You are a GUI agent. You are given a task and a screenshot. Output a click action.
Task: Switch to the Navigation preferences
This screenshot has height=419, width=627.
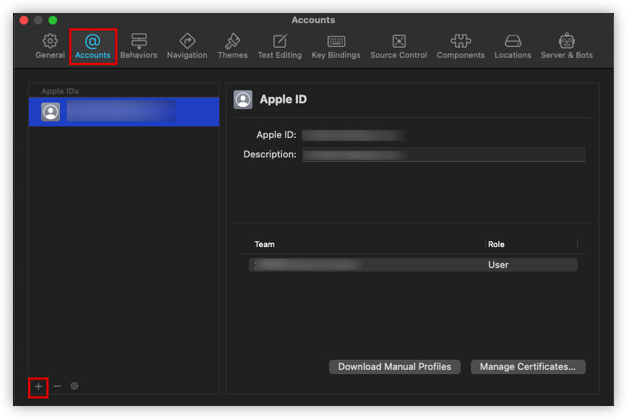[x=187, y=46]
